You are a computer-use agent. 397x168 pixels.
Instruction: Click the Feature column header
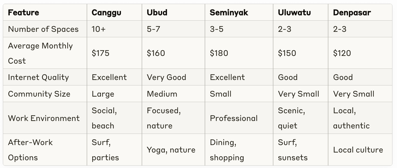click(23, 13)
